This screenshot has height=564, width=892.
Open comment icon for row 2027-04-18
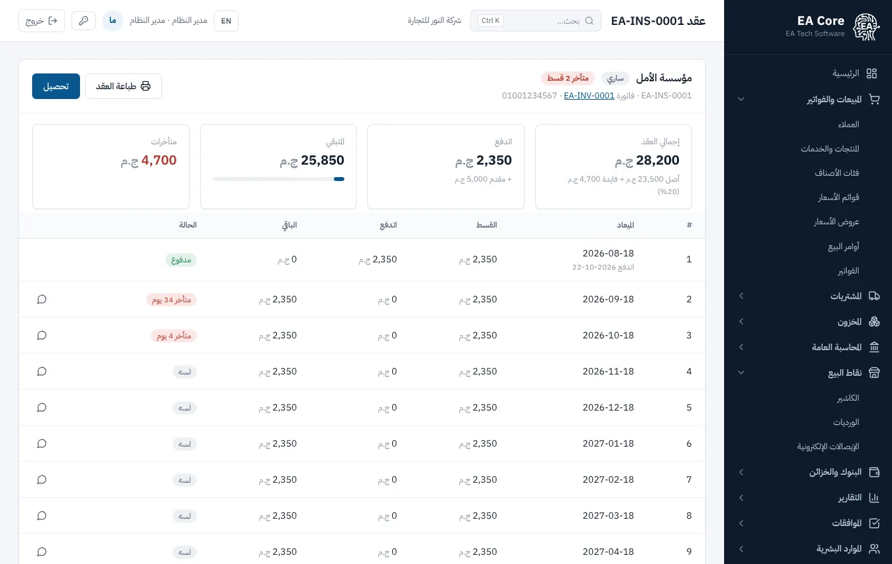pos(42,552)
